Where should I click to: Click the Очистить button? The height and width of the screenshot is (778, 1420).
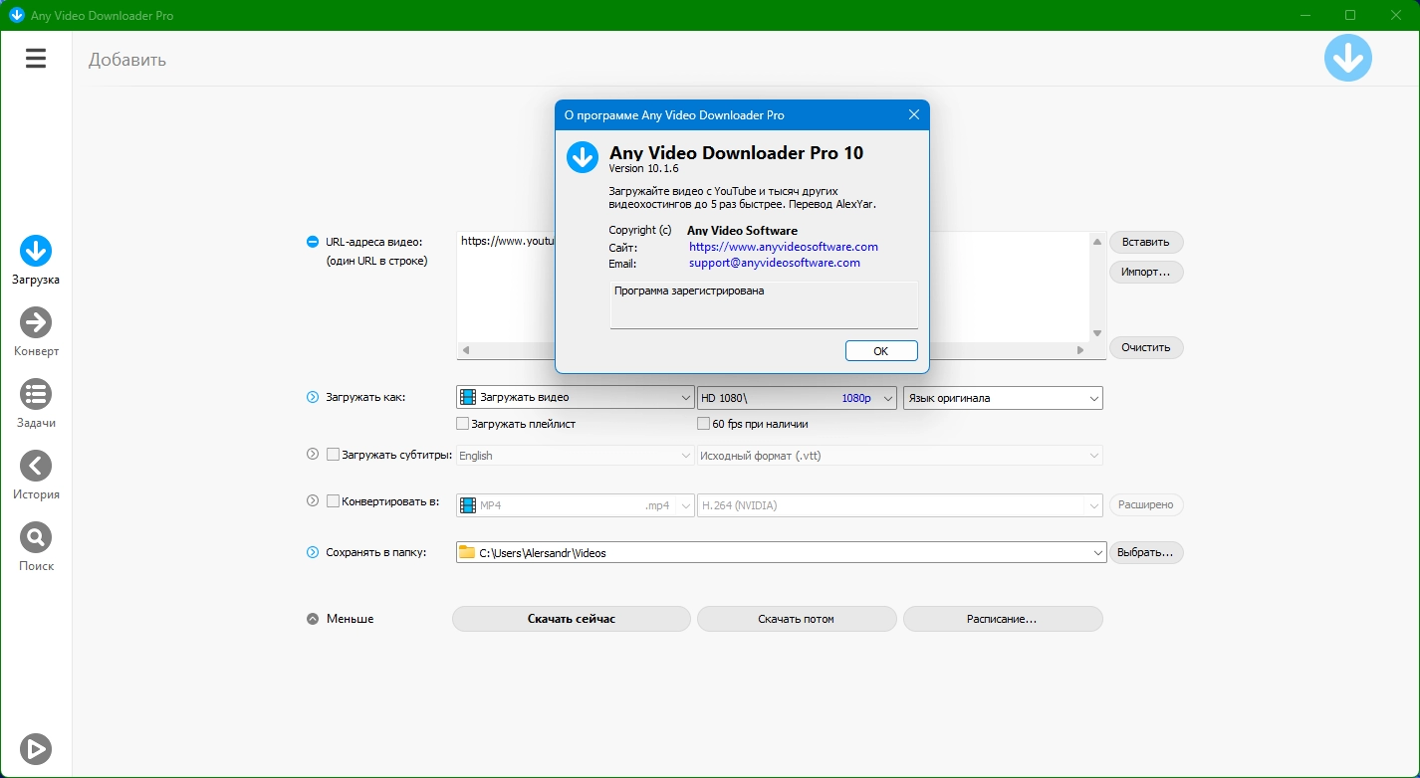tap(1146, 347)
